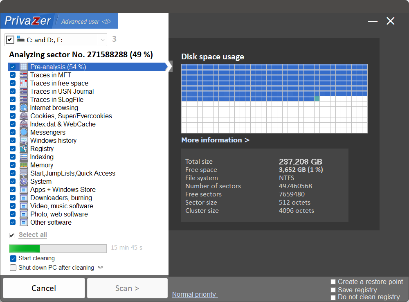409x302 pixels.
Task: Select the Pre-analysis list item
Action: click(58, 67)
